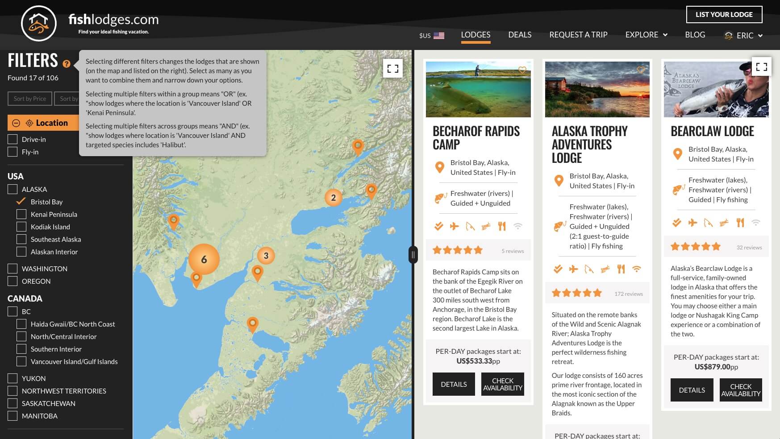Screen dimensions: 780x439
Task: Enable the Kenai Peninsula checkbox
Action: [x=21, y=215]
